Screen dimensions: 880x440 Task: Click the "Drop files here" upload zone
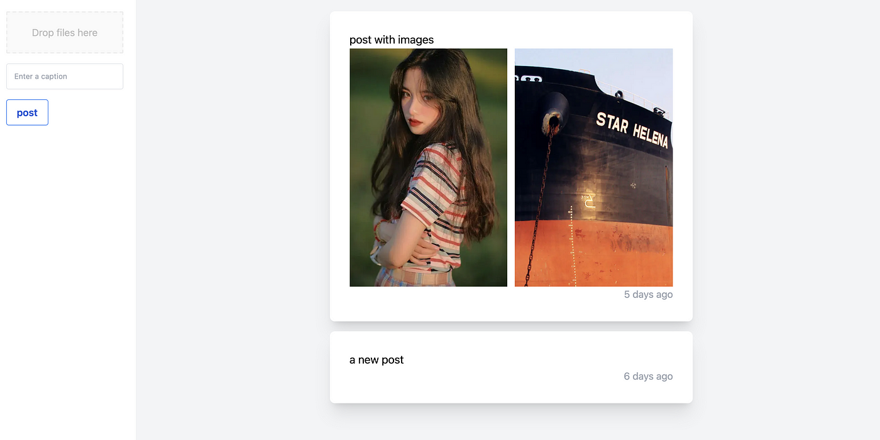(65, 32)
